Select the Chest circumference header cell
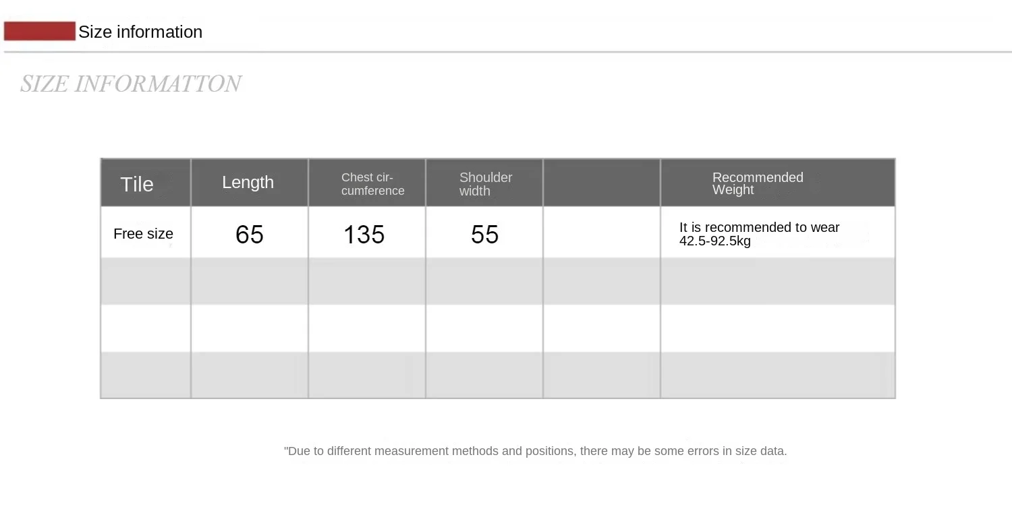 [x=367, y=183]
